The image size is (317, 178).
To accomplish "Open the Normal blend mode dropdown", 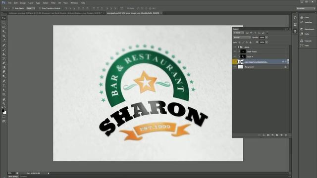I will pos(242,38).
